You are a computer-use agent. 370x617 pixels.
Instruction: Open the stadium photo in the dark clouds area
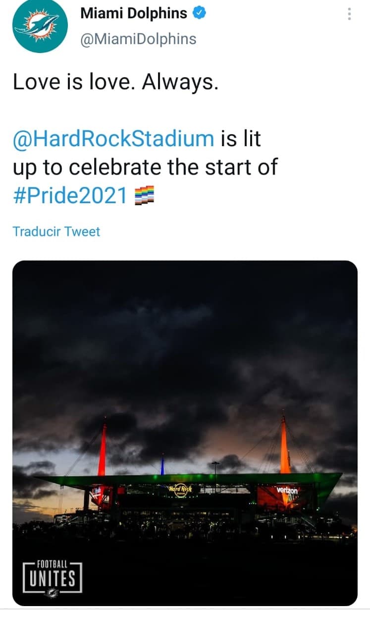[184, 347]
